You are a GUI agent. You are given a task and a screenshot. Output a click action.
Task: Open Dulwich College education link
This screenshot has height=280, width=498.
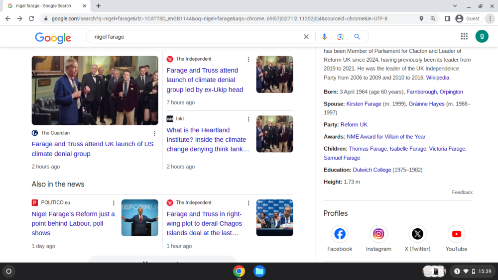372,170
